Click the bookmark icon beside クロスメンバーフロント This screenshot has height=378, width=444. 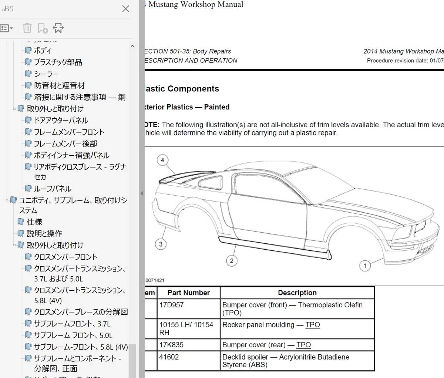tap(28, 257)
